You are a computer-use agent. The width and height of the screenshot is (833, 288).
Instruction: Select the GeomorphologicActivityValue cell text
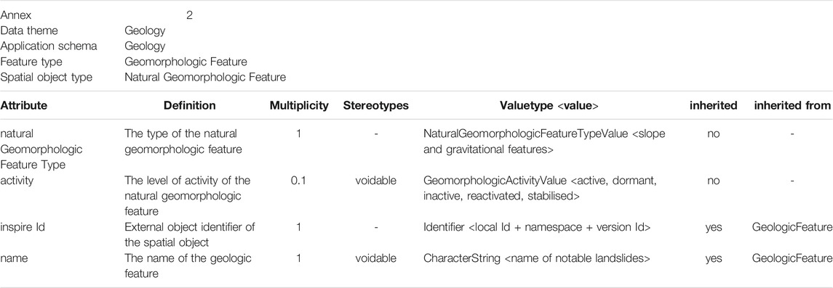point(541,189)
